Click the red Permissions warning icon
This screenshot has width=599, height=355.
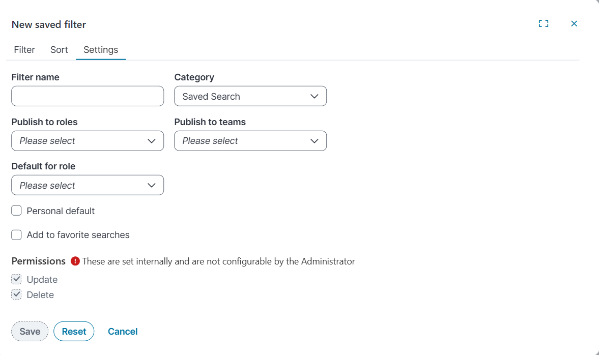click(75, 261)
